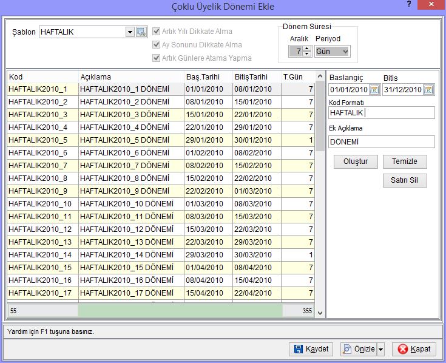The image size is (446, 363).
Task: Open the Önizle button dropdown arrow
Action: pyautogui.click(x=380, y=349)
